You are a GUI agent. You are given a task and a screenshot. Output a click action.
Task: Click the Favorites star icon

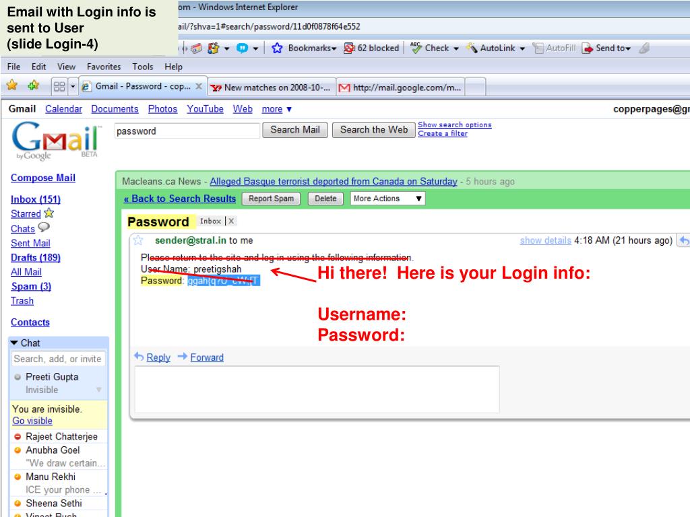point(11,86)
